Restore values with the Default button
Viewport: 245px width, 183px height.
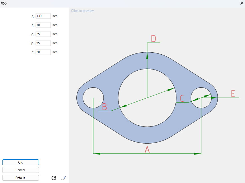(20, 178)
